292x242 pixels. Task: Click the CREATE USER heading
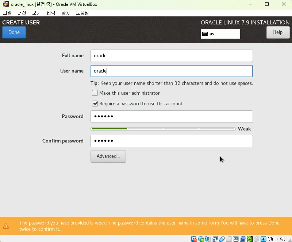click(21, 22)
